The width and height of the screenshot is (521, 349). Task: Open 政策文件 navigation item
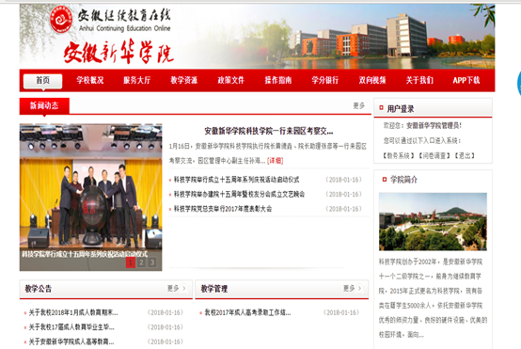tap(231, 80)
